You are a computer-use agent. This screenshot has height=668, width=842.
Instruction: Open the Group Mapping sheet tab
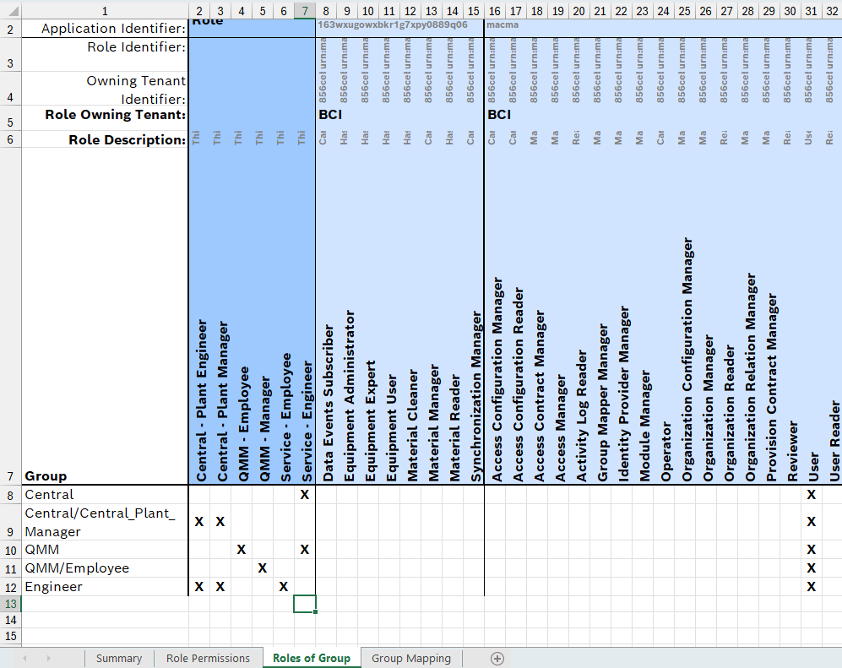411,659
